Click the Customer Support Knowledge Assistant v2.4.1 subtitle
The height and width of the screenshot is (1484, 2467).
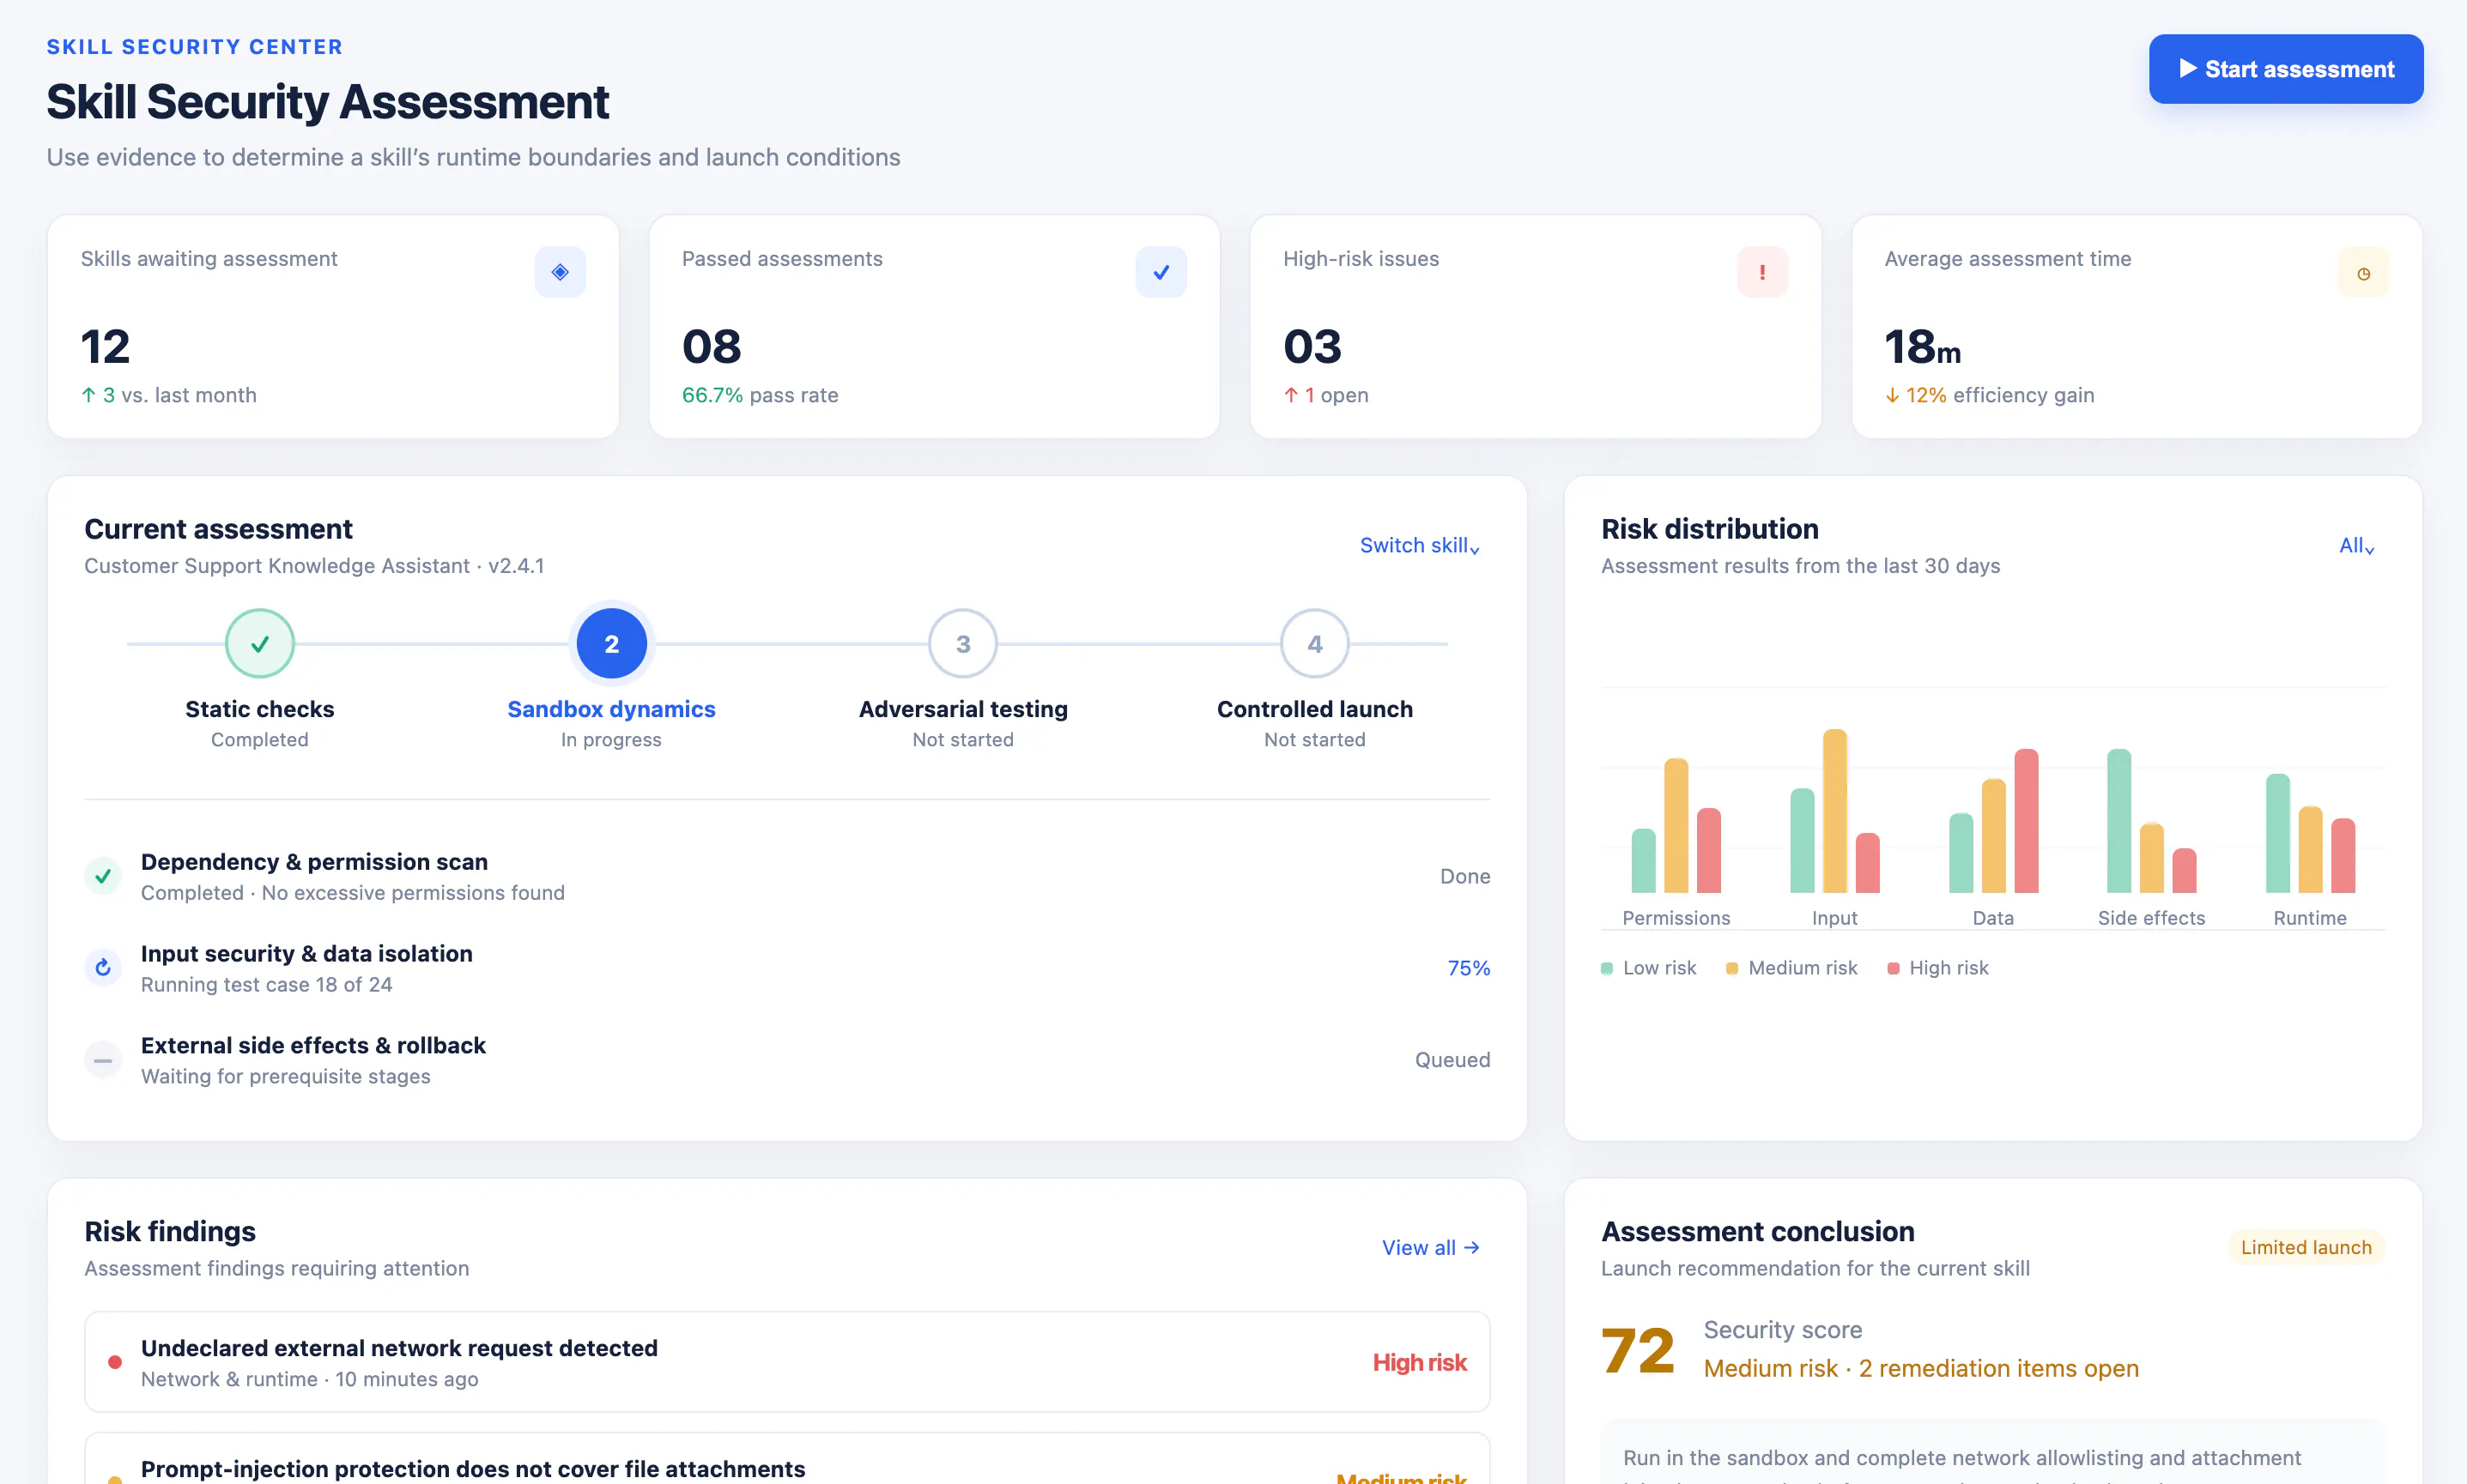(314, 566)
